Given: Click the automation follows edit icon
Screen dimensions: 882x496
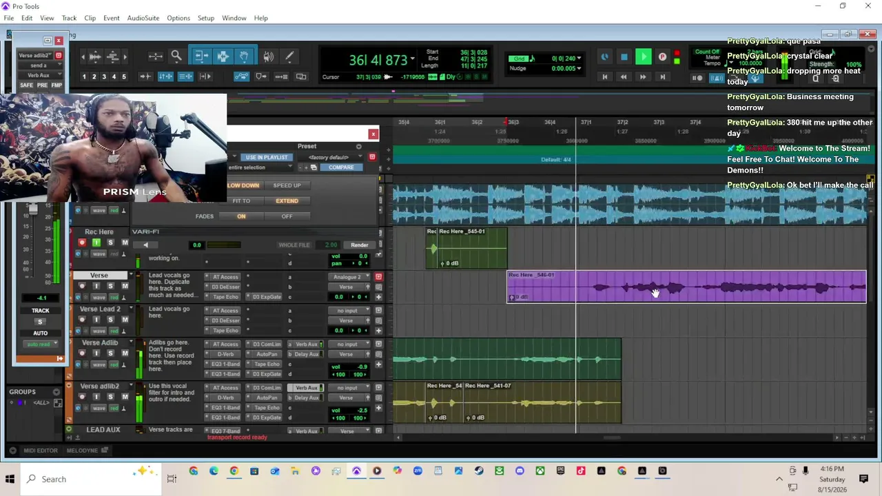Looking at the screenshot, I should tap(241, 76).
